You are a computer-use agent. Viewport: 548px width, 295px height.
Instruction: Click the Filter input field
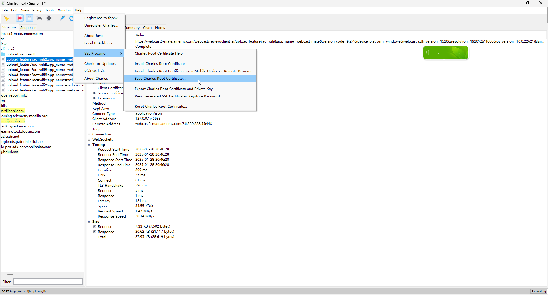click(48, 282)
